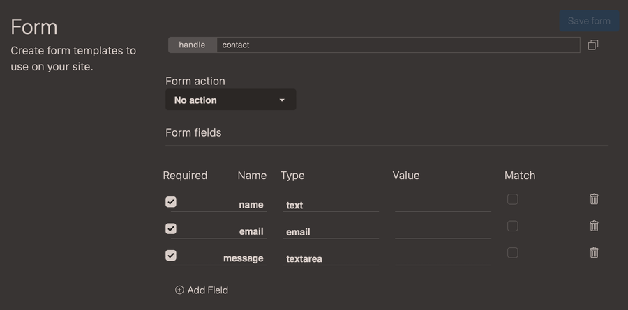
Task: Uncheck Required for the name field
Action: 171,202
